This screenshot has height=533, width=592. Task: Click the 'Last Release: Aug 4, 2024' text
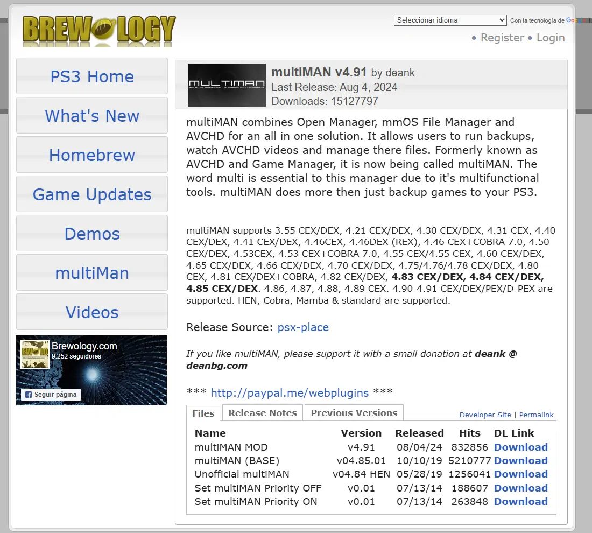334,87
